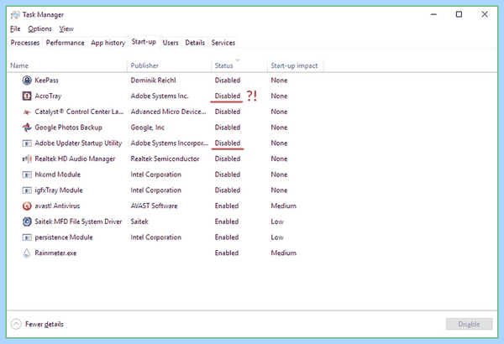Click publisher Saitek
The height and width of the screenshot is (344, 504).
[x=139, y=222]
